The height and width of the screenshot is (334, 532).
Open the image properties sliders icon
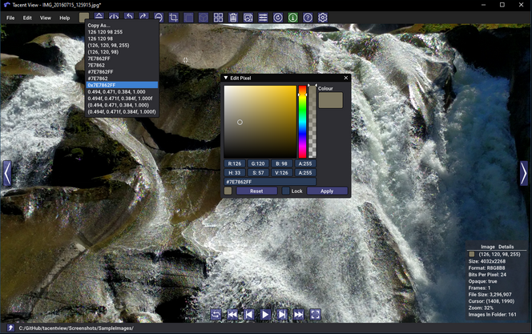pos(263,18)
